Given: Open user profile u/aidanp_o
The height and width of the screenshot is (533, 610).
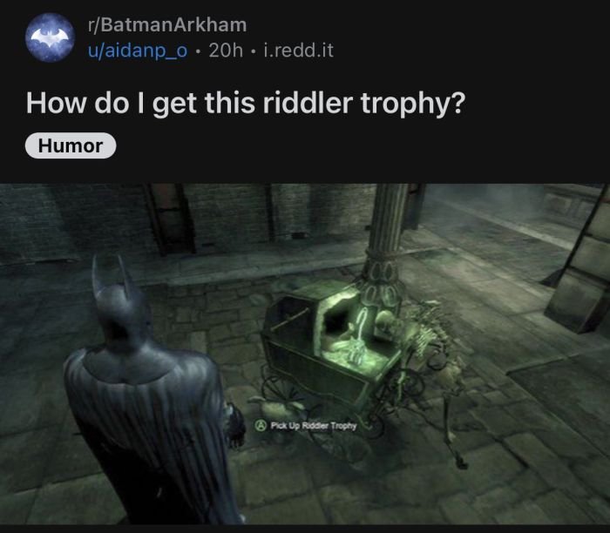Looking at the screenshot, I should (x=138, y=51).
